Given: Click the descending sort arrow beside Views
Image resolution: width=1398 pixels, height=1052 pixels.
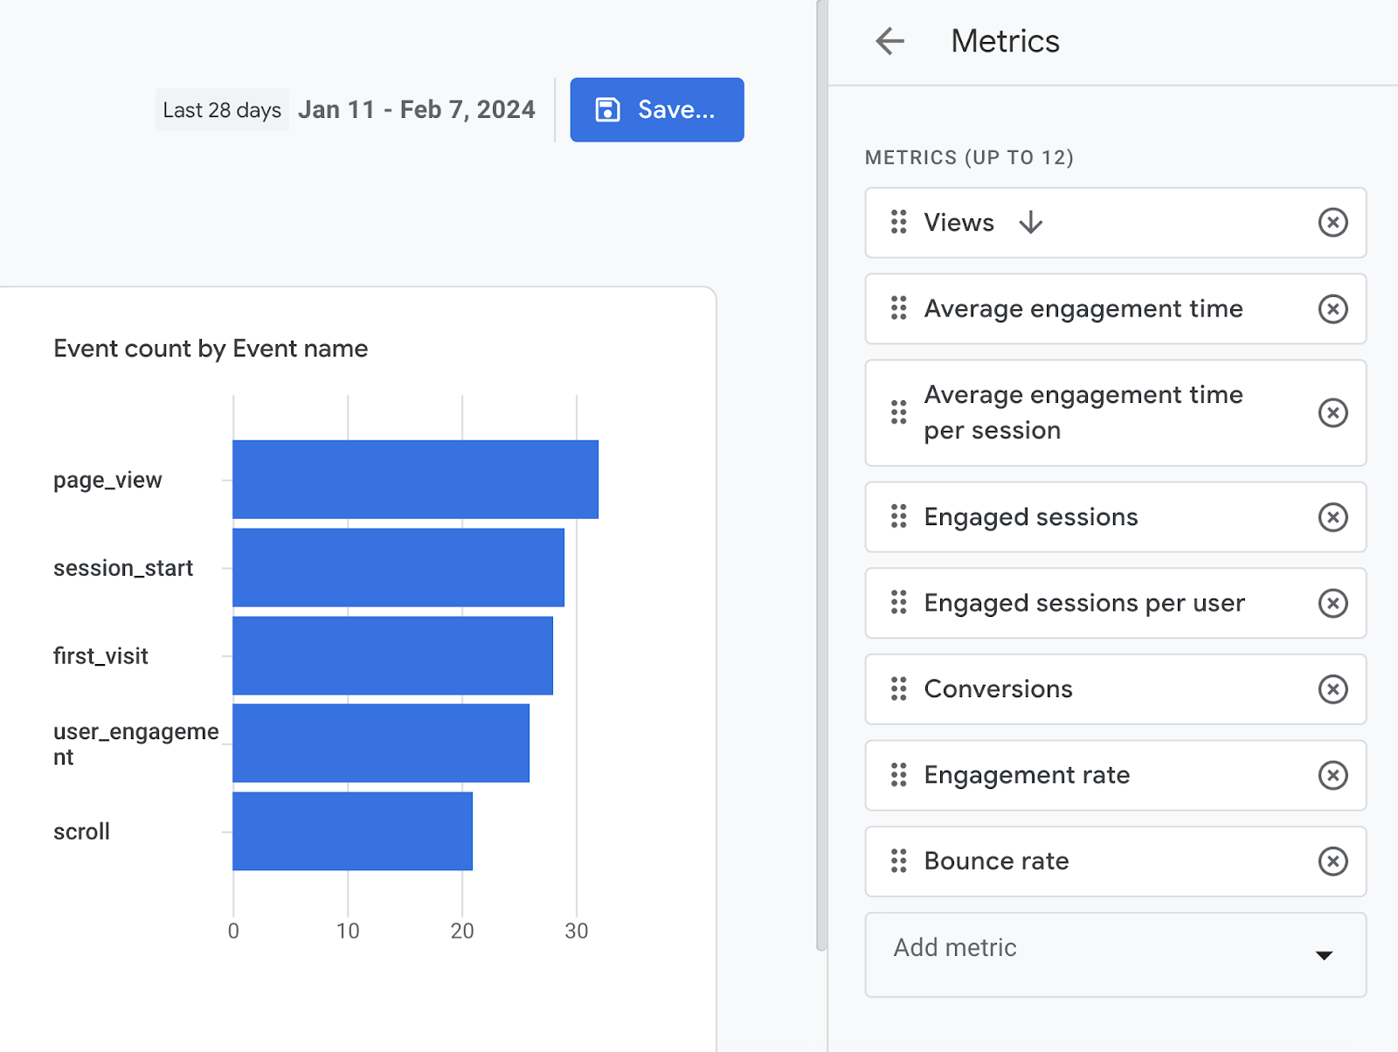Looking at the screenshot, I should tap(1031, 223).
